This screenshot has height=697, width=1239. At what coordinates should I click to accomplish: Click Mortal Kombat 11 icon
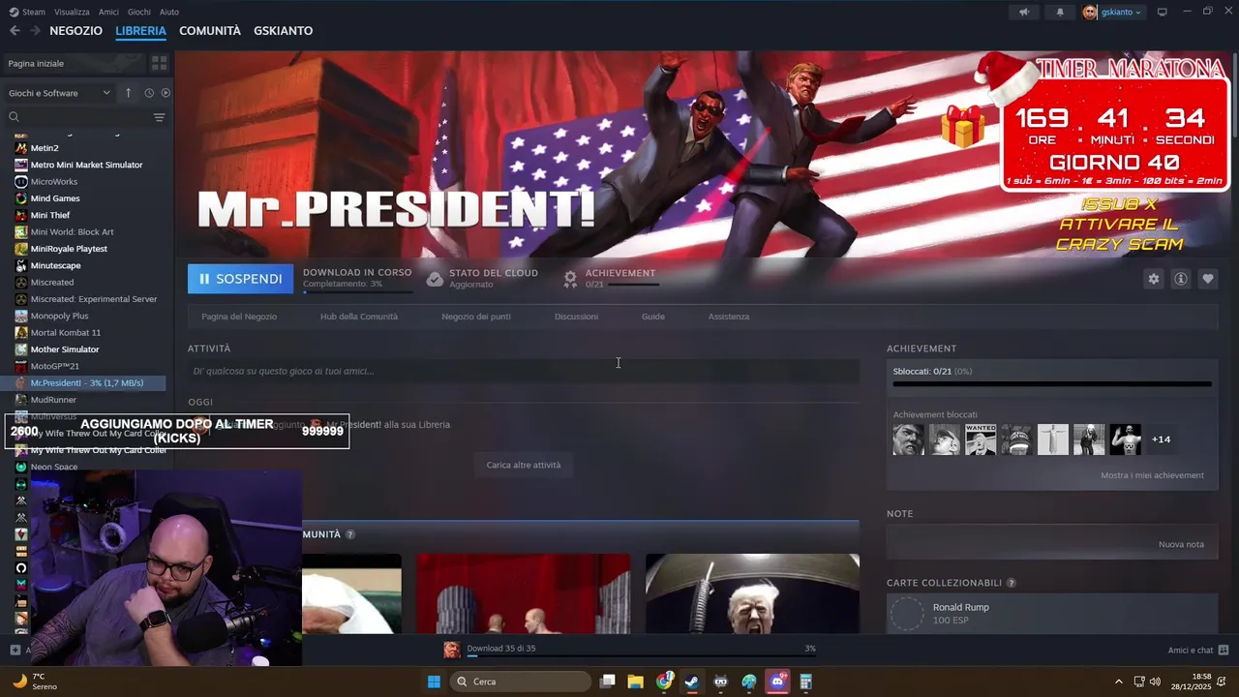[21, 332]
